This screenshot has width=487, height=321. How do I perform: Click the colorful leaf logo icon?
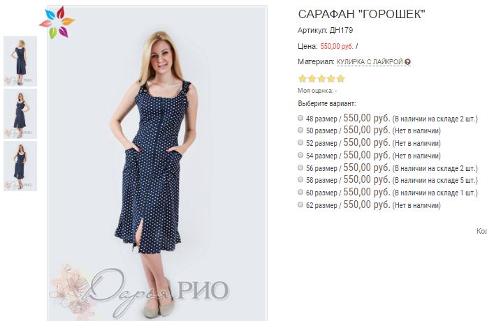[x=57, y=22]
